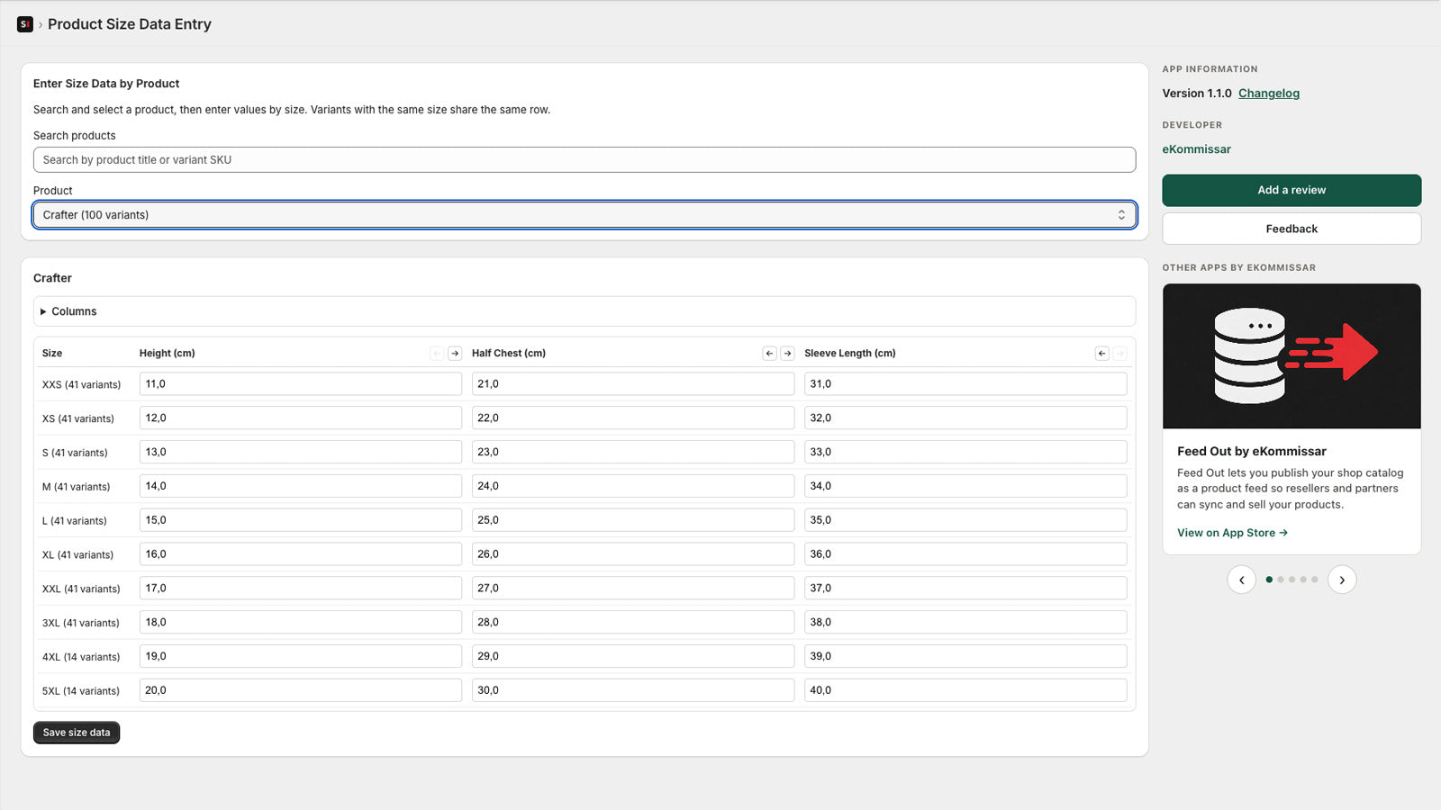Focus the product search field
The width and height of the screenshot is (1441, 810).
pyautogui.click(x=585, y=159)
